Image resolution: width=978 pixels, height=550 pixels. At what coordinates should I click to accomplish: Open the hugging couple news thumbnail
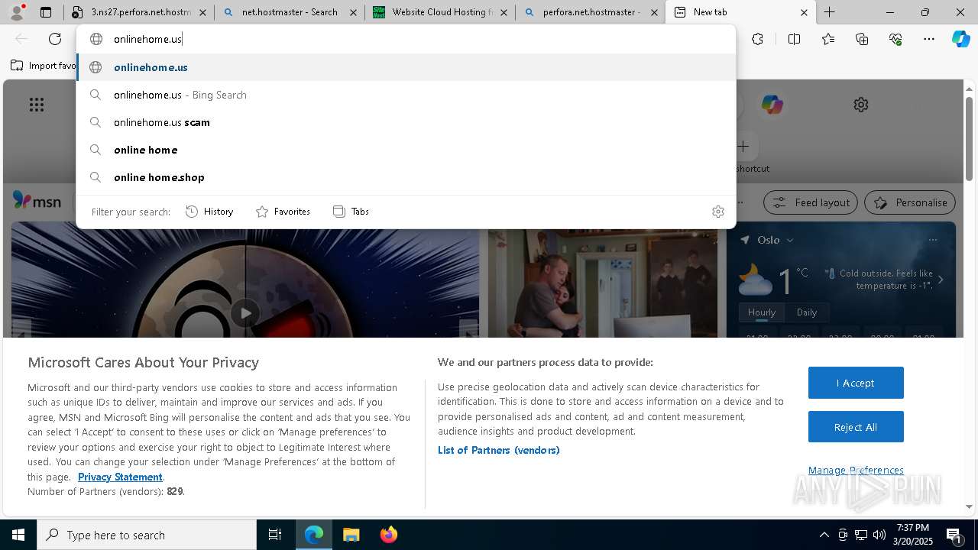pyautogui.click(x=603, y=283)
